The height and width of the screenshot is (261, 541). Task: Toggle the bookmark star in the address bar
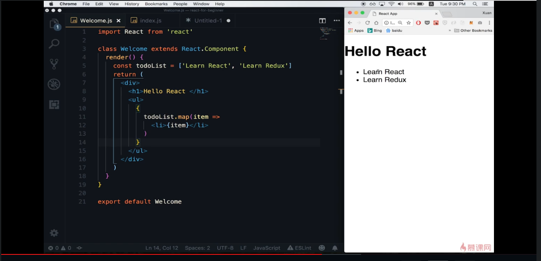pos(409,22)
